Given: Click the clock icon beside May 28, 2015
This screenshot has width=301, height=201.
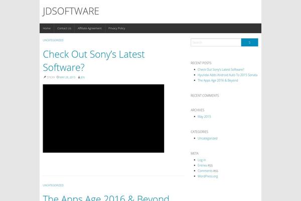Looking at the screenshot, I should tap(57, 77).
